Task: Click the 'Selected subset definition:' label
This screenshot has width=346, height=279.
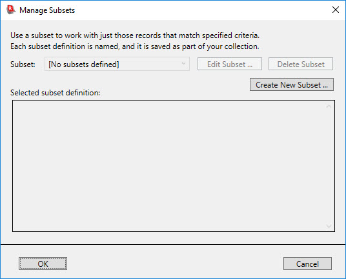Action: pos(55,93)
